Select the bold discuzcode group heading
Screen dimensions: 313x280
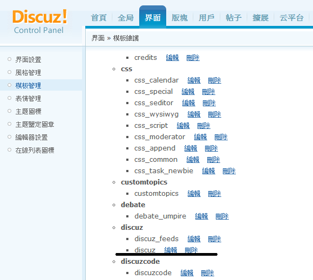click(x=140, y=262)
